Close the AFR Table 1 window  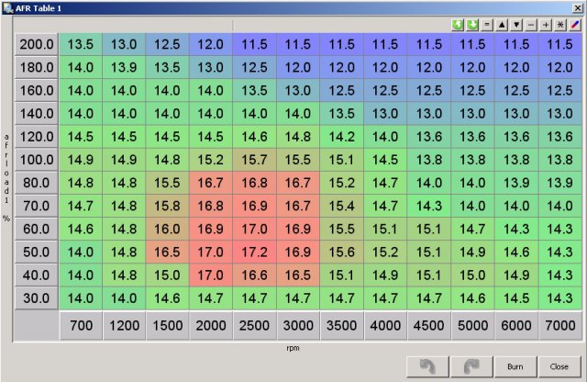tap(577, 7)
